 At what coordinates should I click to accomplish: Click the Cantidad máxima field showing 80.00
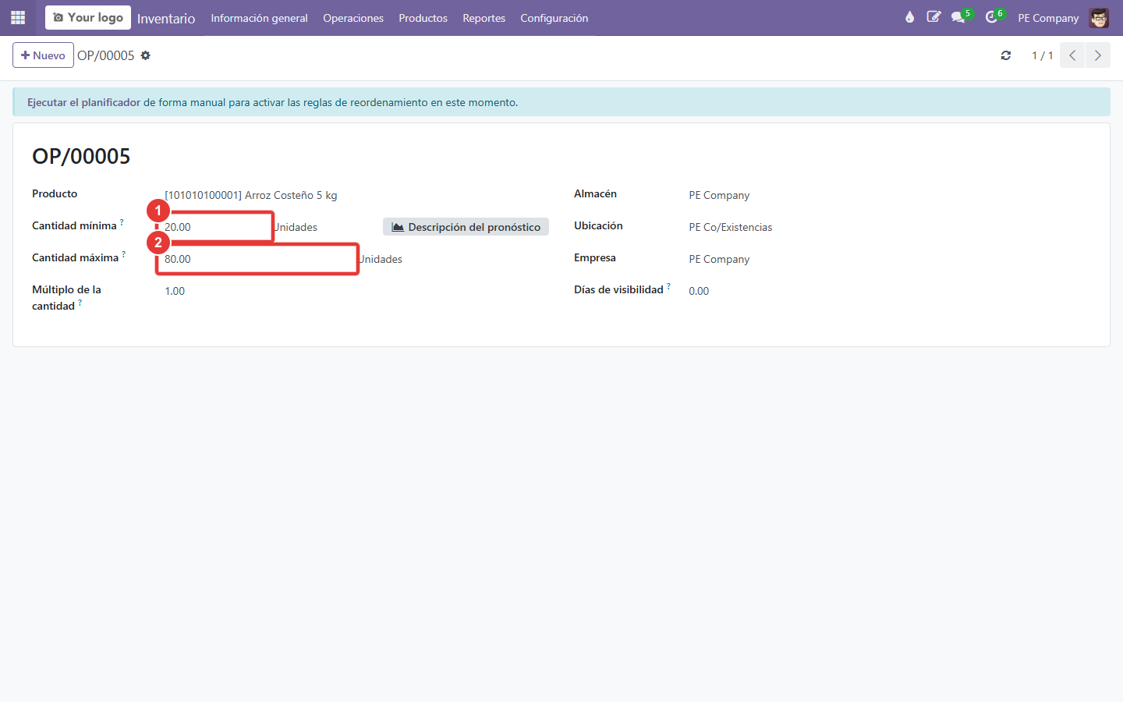(257, 259)
